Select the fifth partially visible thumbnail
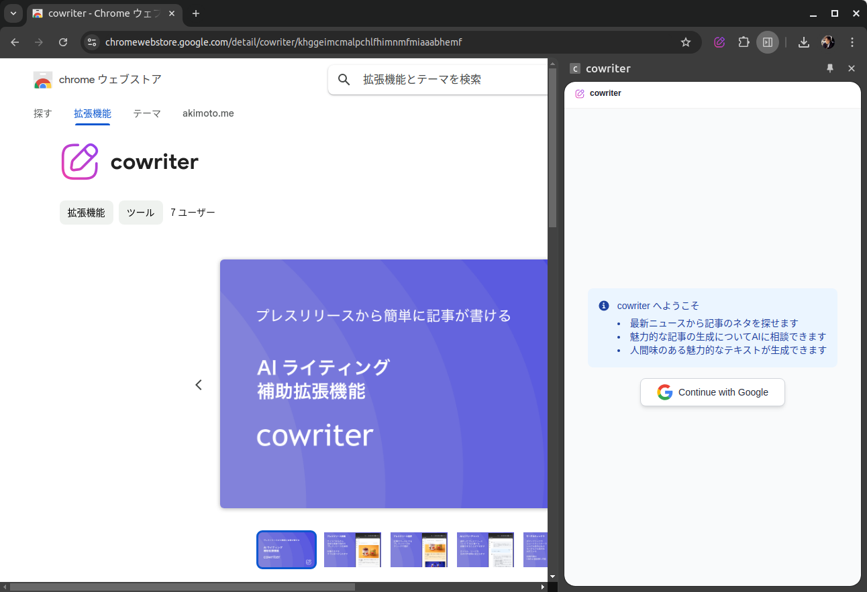This screenshot has width=867, height=592. 535,550
